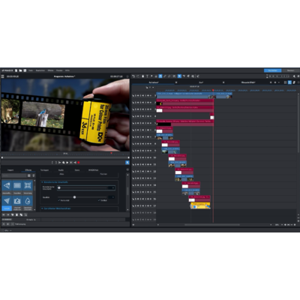This screenshot has width=300, height=300.
Task: Toggle the blue button right of transport
Action: 127,163
